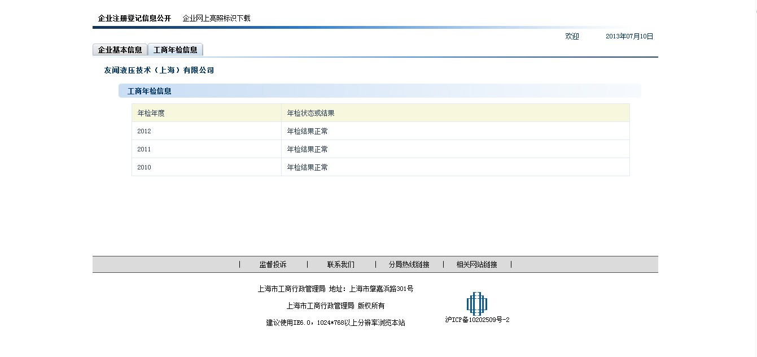Click the 沪ICP备10202509号-2 text
The image size is (757, 357).
click(477, 320)
